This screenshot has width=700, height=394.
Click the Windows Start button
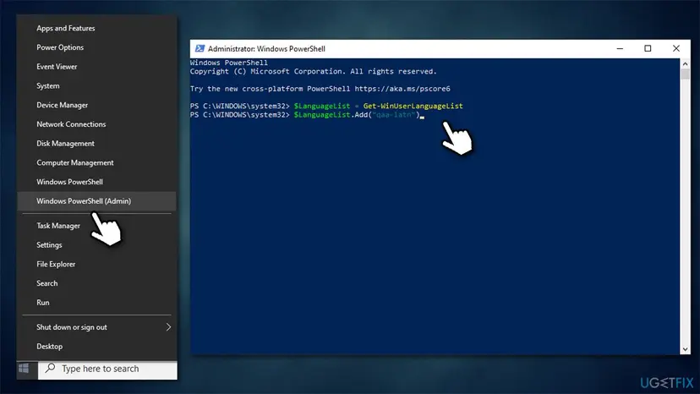click(25, 369)
